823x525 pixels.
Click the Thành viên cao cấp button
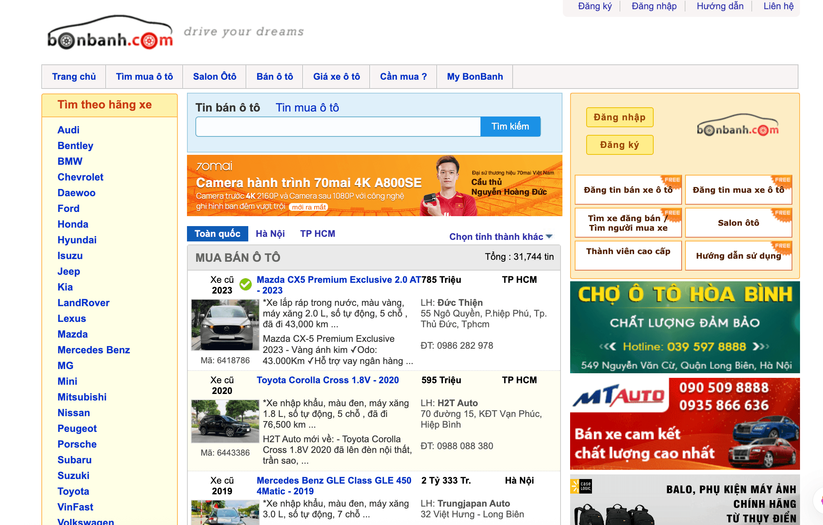(628, 255)
